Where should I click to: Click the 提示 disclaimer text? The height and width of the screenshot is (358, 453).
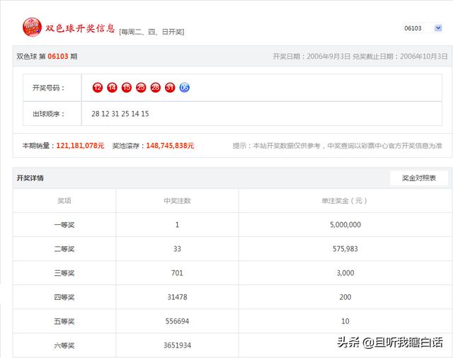coord(337,146)
